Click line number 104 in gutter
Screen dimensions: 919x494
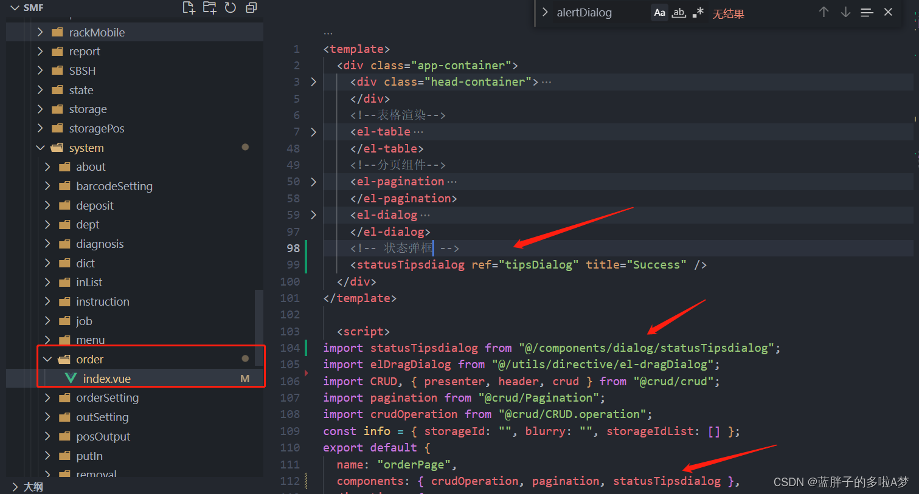pyautogui.click(x=290, y=348)
